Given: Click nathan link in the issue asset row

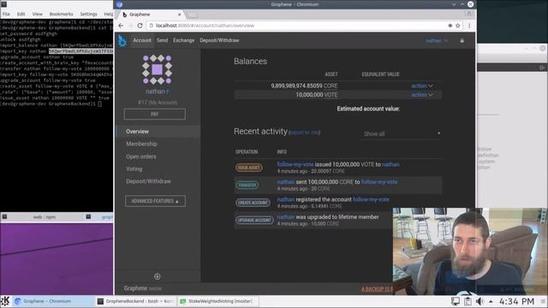Looking at the screenshot, I should click(390, 164).
